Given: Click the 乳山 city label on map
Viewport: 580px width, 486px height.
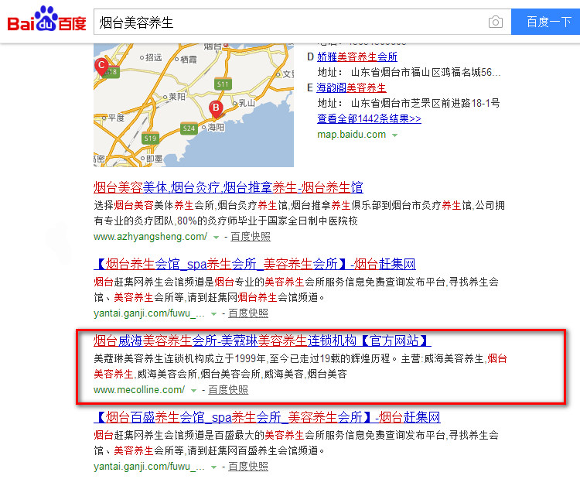Looking at the screenshot, I should tap(247, 103).
